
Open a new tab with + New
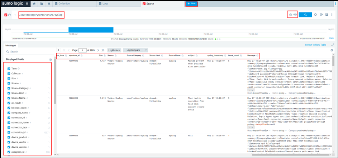tap(191, 4)
